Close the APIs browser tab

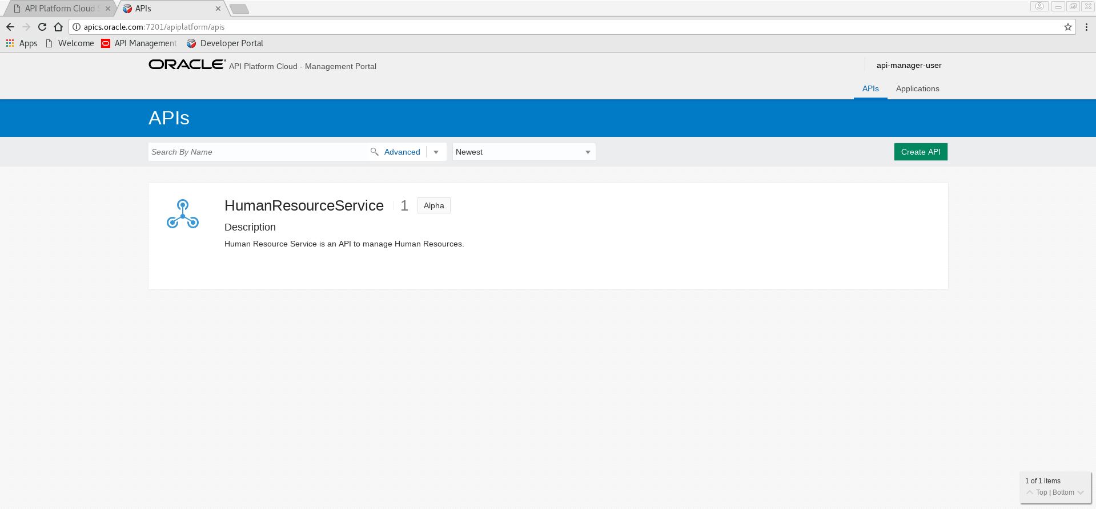coord(218,9)
